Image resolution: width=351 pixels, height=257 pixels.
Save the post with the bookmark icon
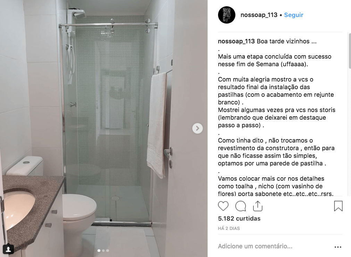338,206
